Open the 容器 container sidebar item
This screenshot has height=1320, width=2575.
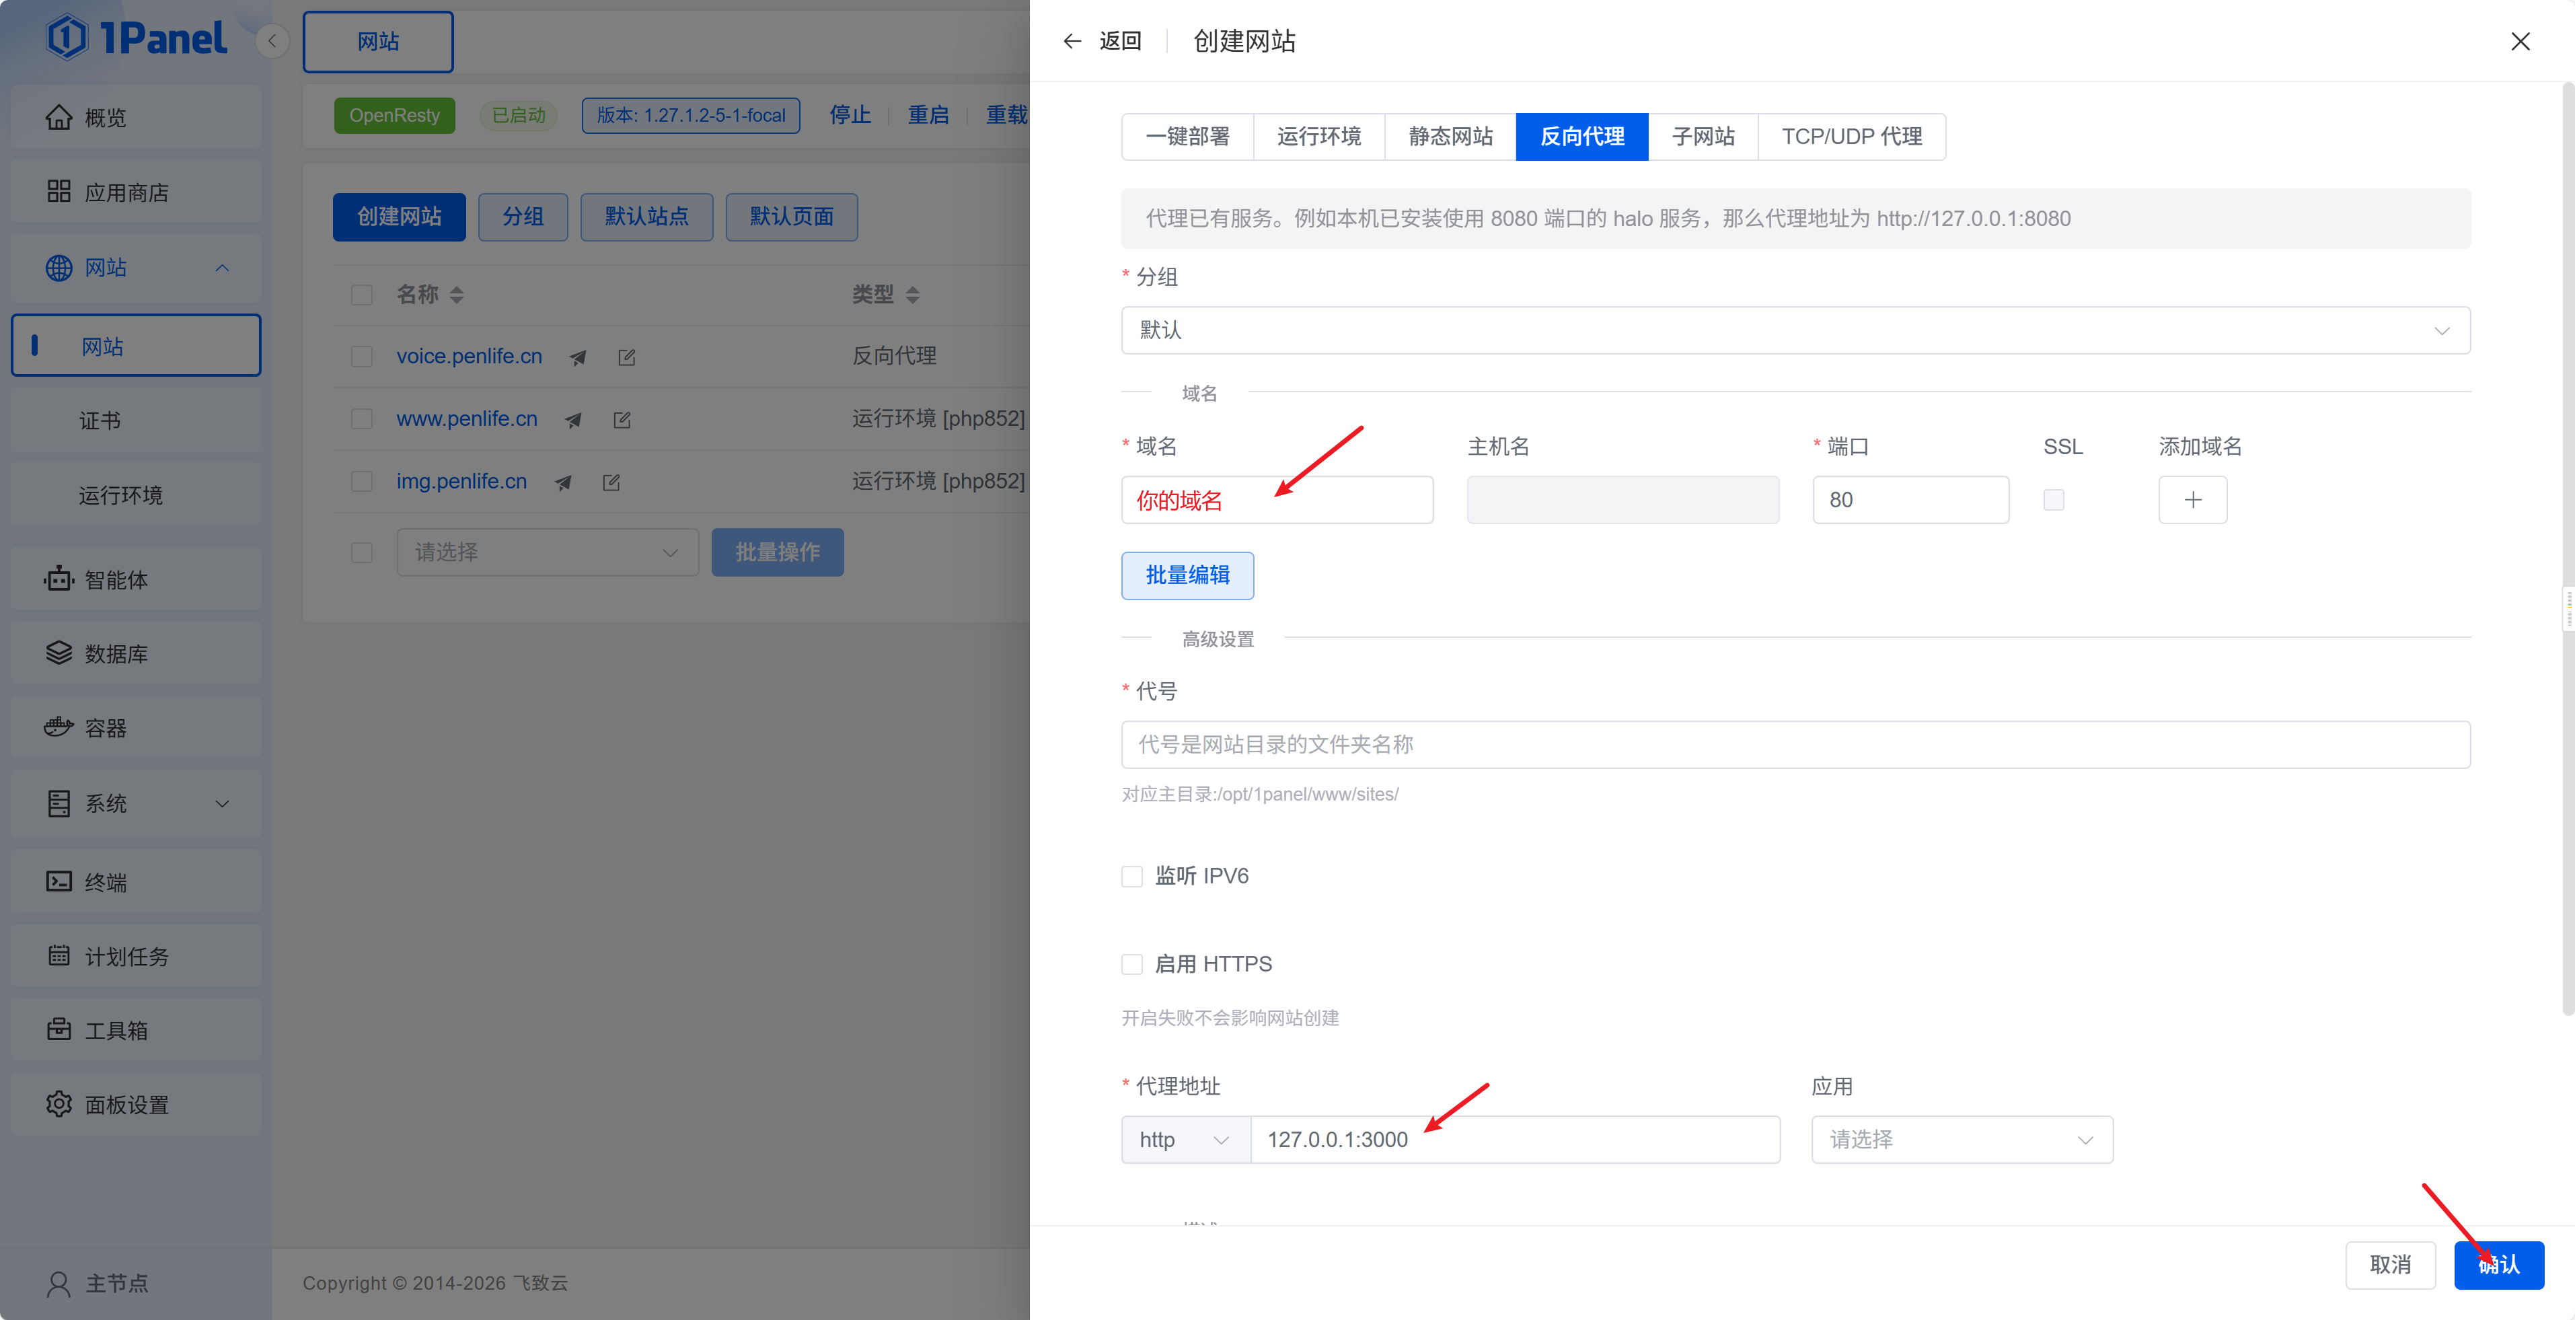[105, 728]
